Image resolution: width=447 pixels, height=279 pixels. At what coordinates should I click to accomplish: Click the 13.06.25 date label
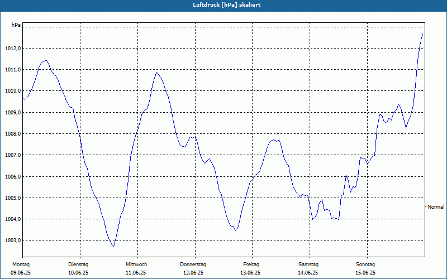coord(250,273)
